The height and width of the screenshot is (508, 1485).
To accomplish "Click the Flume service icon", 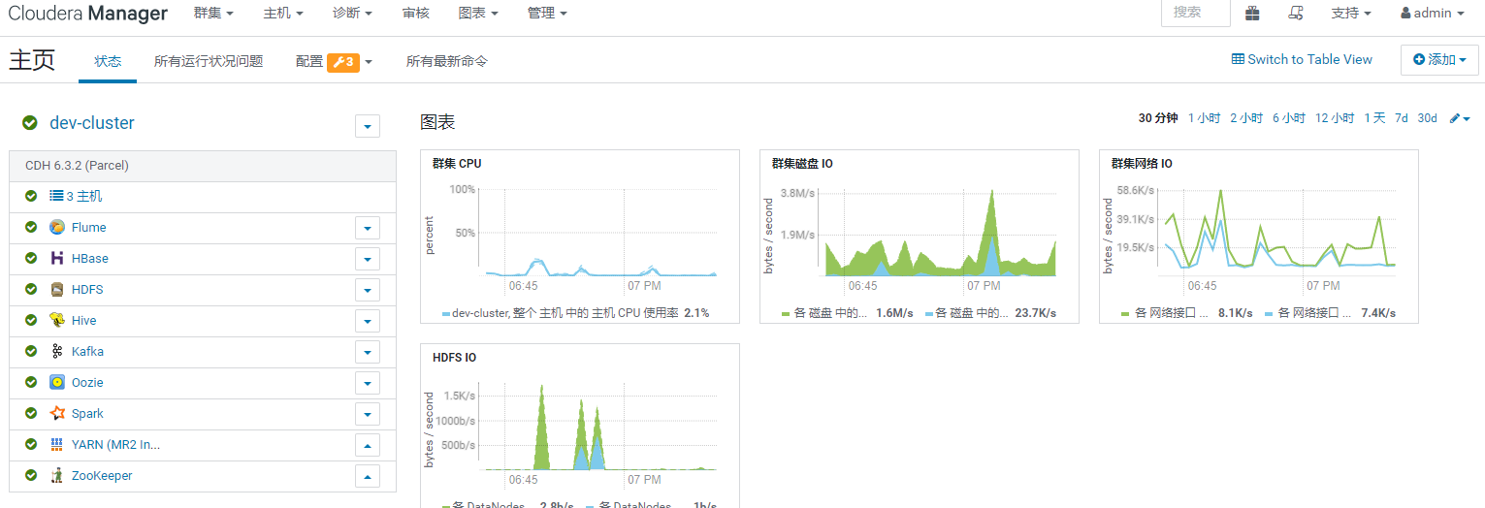I will click(57, 227).
